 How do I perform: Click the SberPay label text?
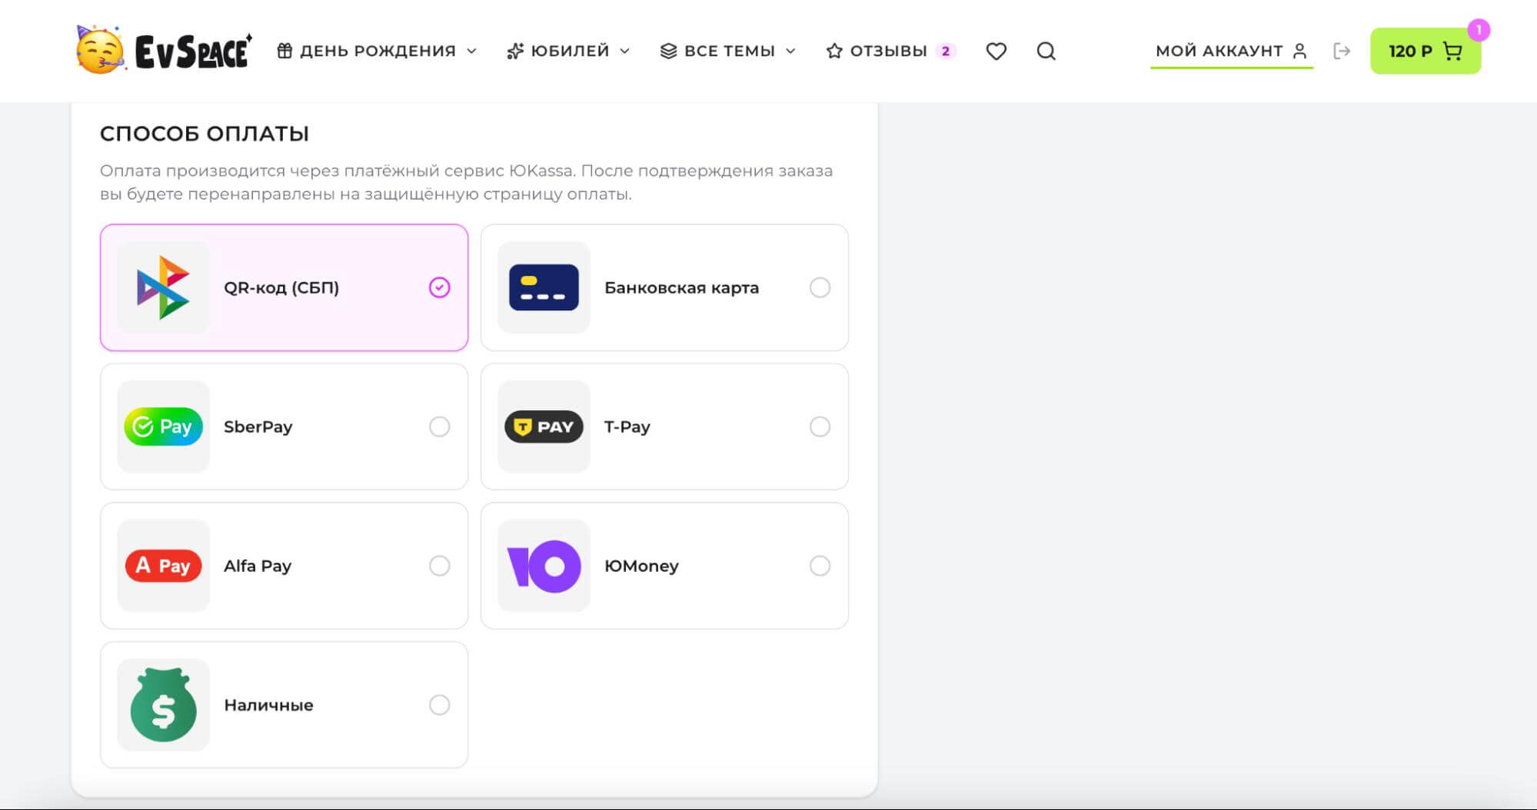[x=258, y=427]
